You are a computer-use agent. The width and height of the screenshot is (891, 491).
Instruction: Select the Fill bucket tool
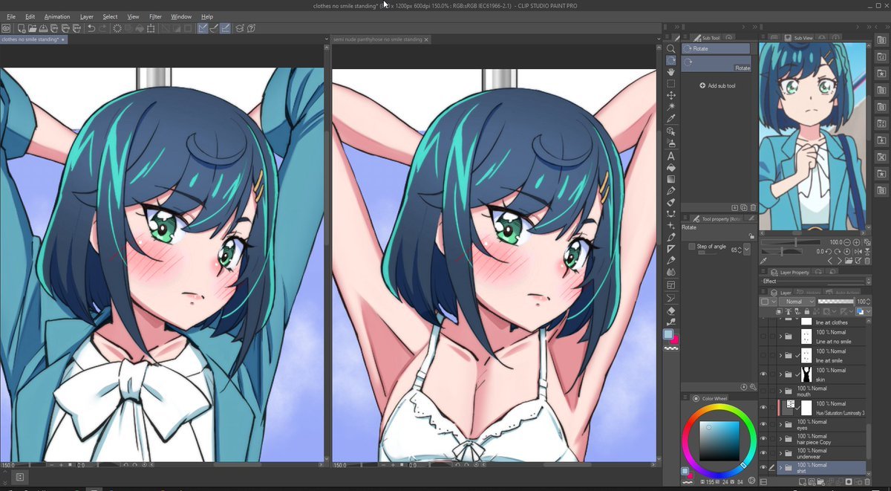(x=670, y=168)
